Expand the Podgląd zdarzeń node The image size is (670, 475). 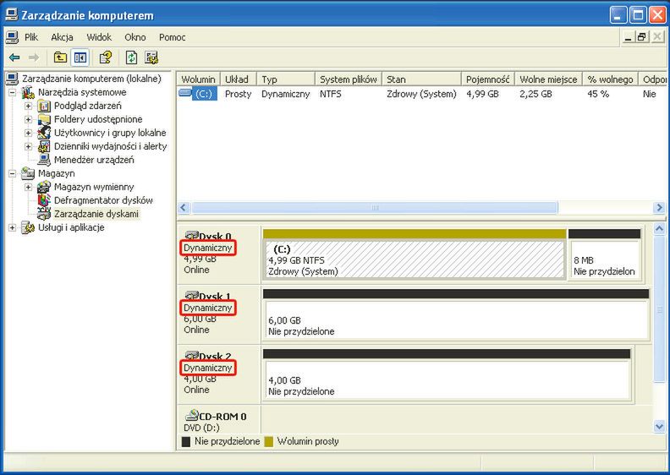(28, 106)
